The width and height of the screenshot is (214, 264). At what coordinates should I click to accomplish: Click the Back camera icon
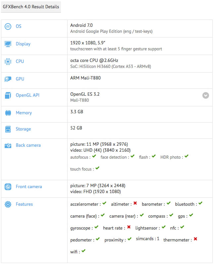coord(8,145)
